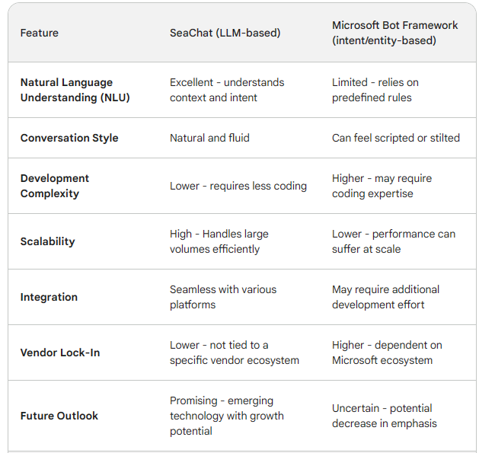The image size is (479, 453).
Task: Click "Limited - relies on predefined rules" cell
Action: pos(375,90)
